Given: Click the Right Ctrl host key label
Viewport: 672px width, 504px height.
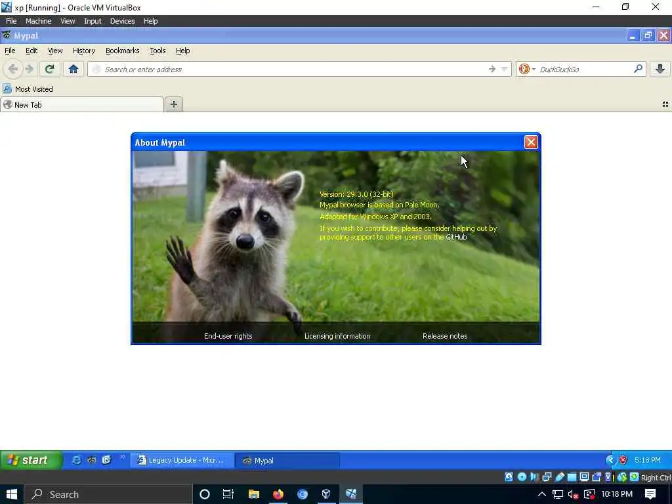Looking at the screenshot, I should tap(656, 478).
